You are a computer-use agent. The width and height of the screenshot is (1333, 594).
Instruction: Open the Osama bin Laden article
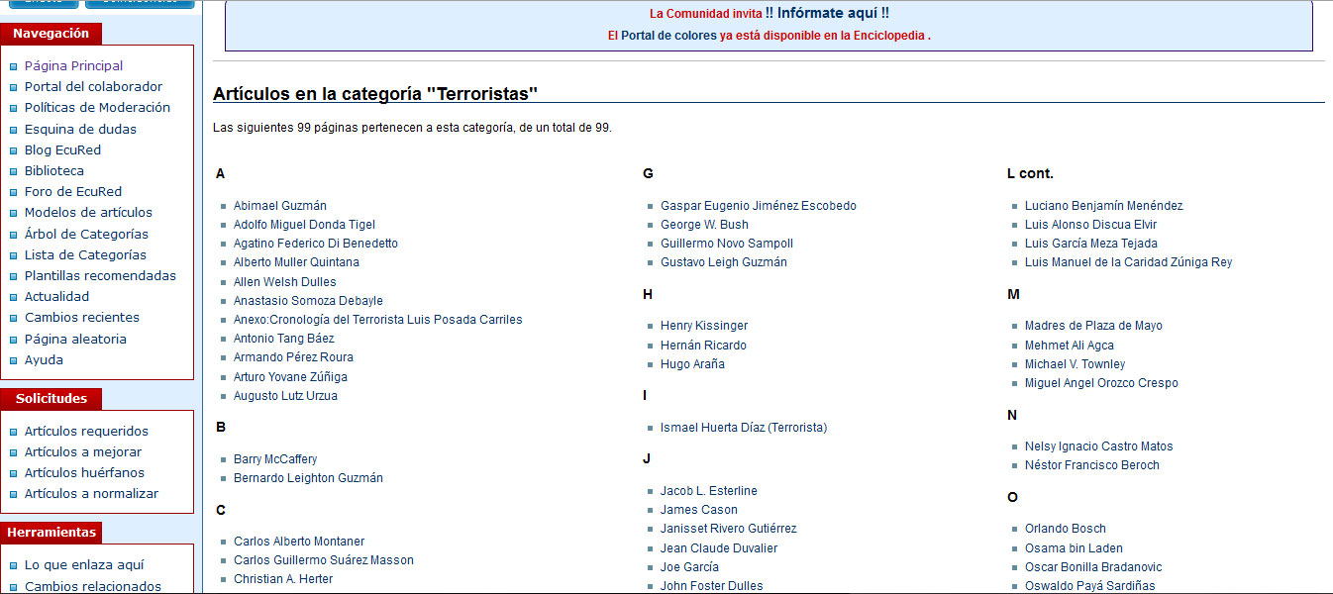pyautogui.click(x=1074, y=548)
